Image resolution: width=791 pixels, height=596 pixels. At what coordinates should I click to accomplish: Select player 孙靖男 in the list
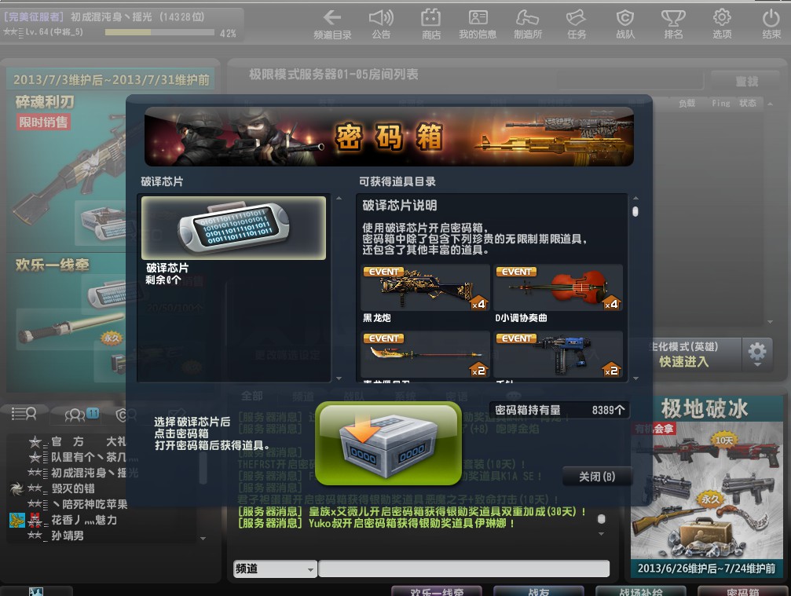pos(68,536)
